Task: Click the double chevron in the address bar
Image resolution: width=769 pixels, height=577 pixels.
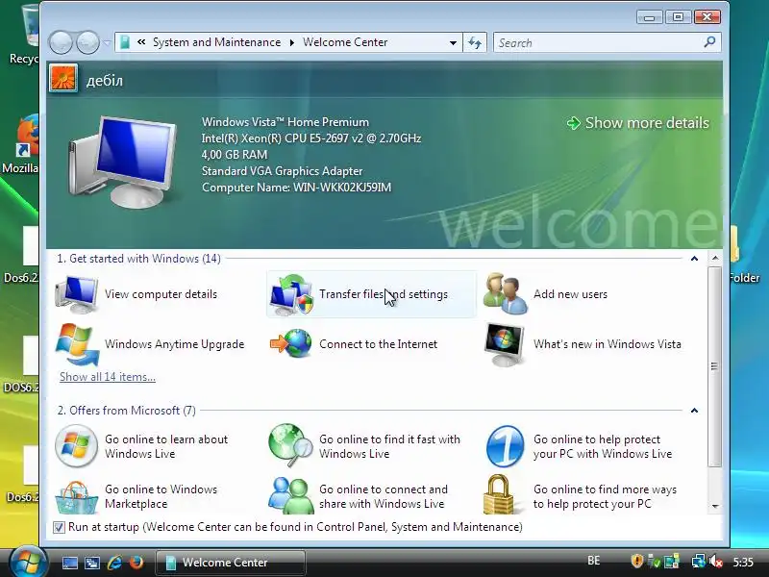Action: click(141, 42)
